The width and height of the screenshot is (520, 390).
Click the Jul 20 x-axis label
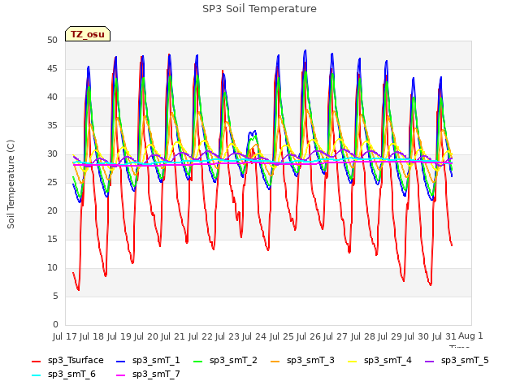pyautogui.click(x=146, y=336)
